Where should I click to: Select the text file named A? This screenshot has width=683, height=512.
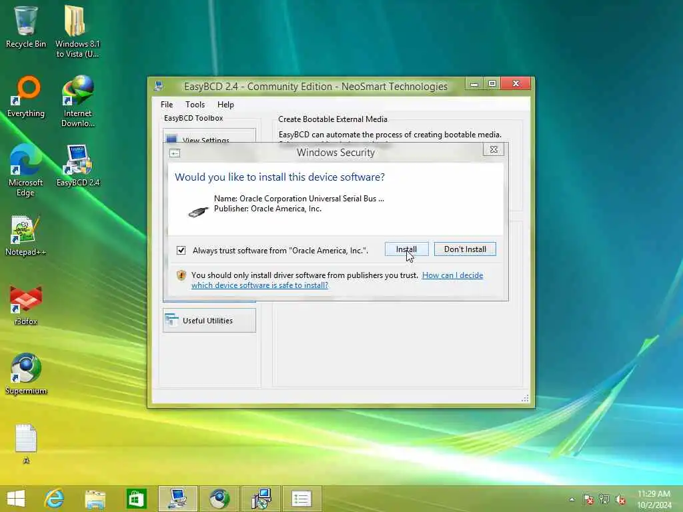point(26,443)
